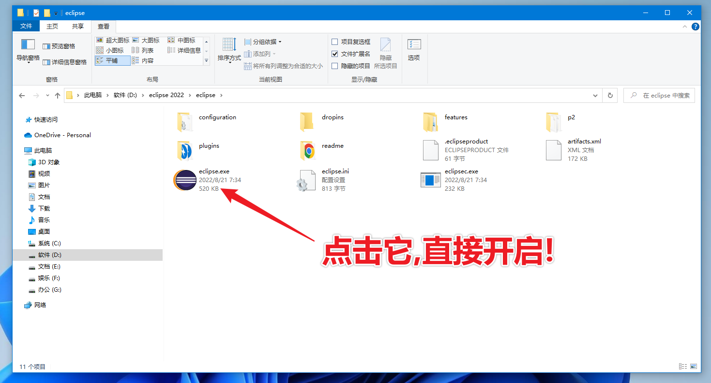Choose Details (详细信息) layout
Screen dimensions: 711x383
(x=184, y=50)
